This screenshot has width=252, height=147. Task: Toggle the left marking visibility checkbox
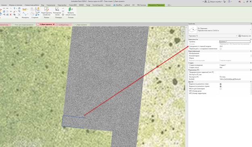tap(220, 84)
